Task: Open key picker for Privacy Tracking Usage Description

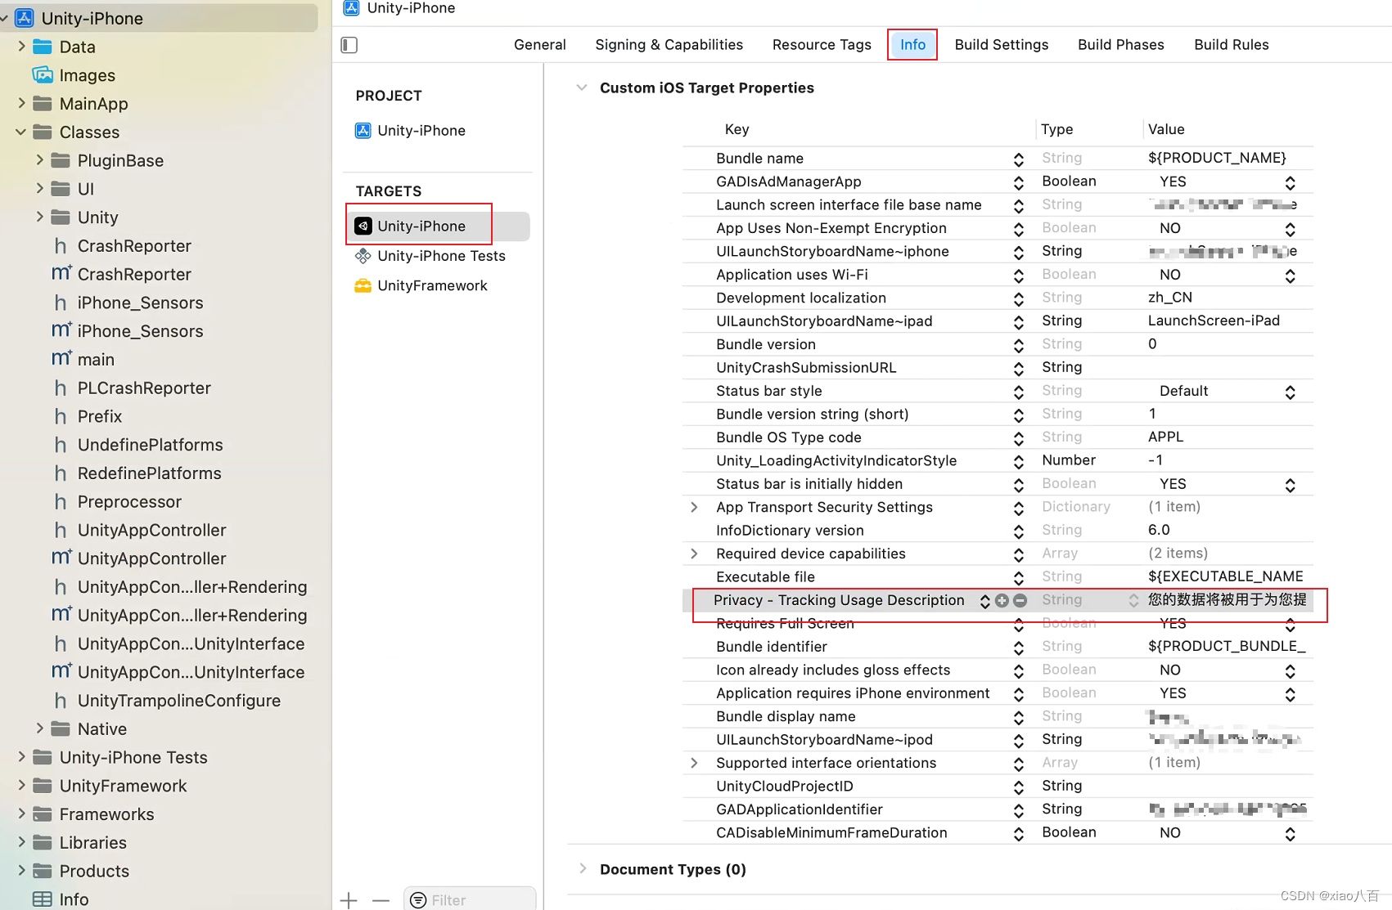Action: tap(985, 601)
